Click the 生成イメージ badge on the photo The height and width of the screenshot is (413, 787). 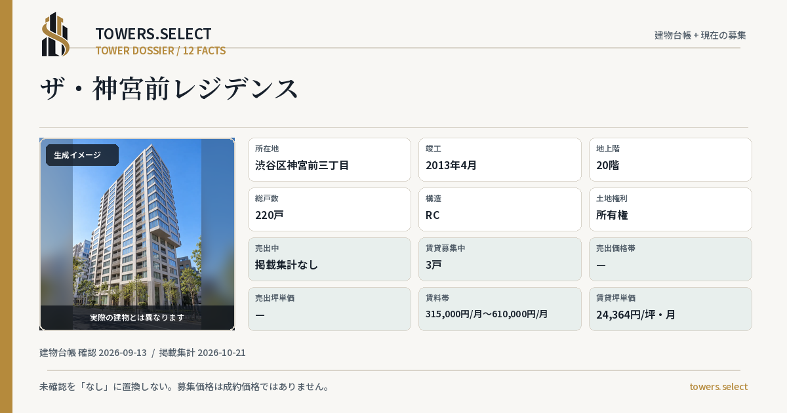pyautogui.click(x=82, y=155)
